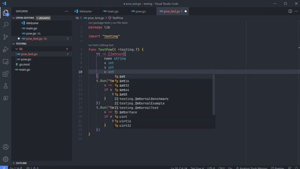Image resolution: width=300 pixels, height=169 pixels.
Task: Choose int from the autocomplete list
Action: [x=163, y=77]
